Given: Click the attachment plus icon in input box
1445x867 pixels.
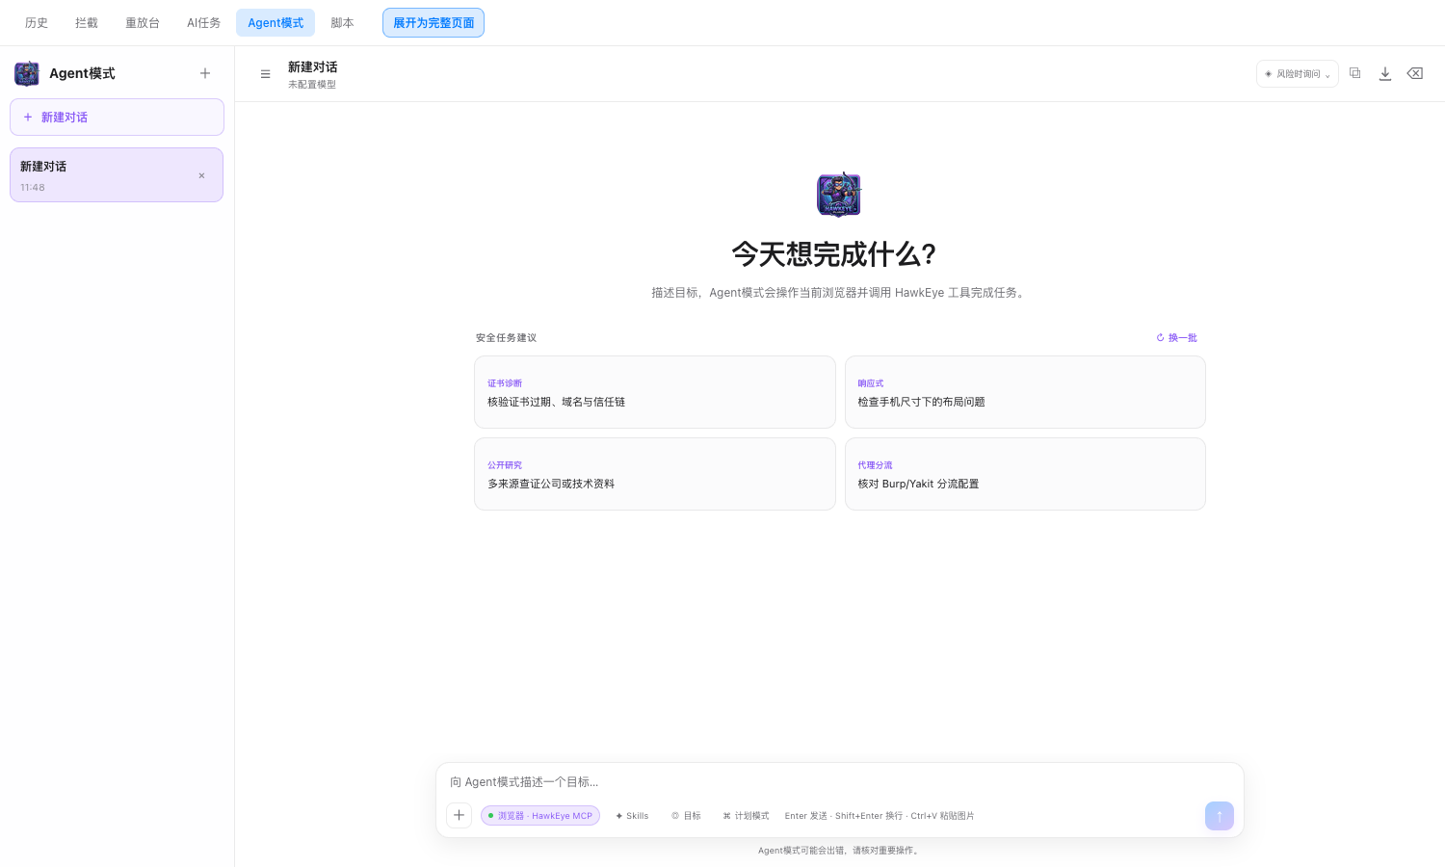Looking at the screenshot, I should 460,815.
